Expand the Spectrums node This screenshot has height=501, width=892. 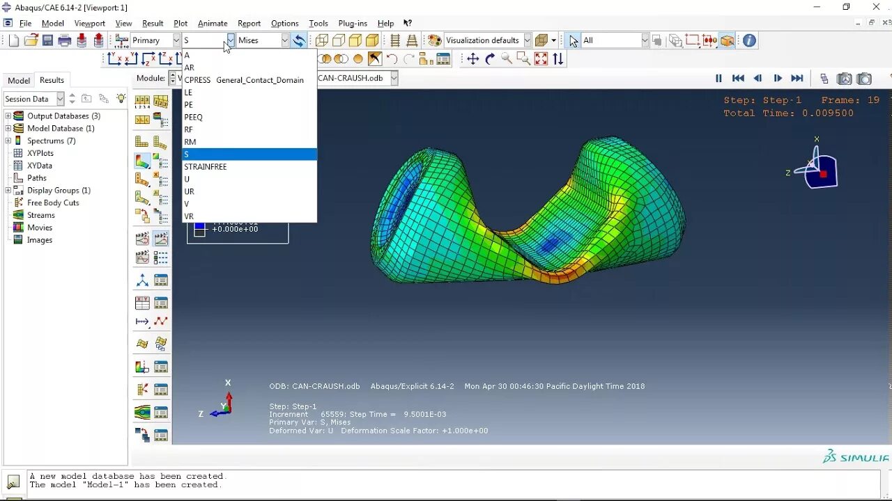(8, 141)
